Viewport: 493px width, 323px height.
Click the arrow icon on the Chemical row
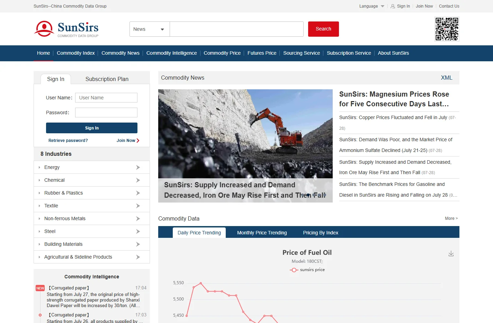point(138,180)
